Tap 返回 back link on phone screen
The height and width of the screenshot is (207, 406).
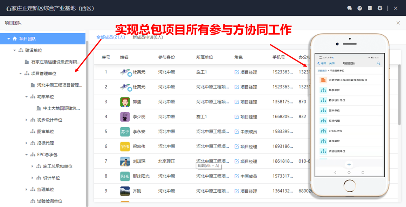[x=322, y=63]
